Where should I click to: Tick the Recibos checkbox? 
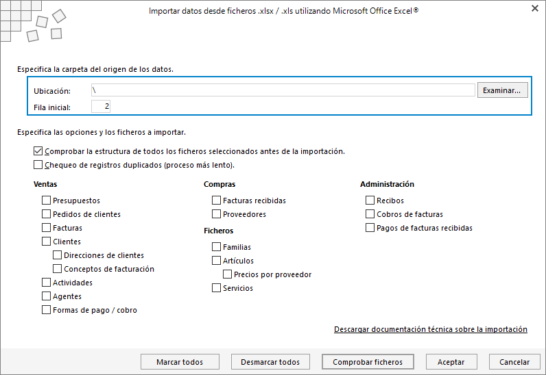pyautogui.click(x=370, y=201)
